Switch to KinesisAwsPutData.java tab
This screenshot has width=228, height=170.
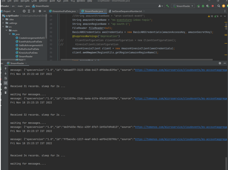[64, 11]
